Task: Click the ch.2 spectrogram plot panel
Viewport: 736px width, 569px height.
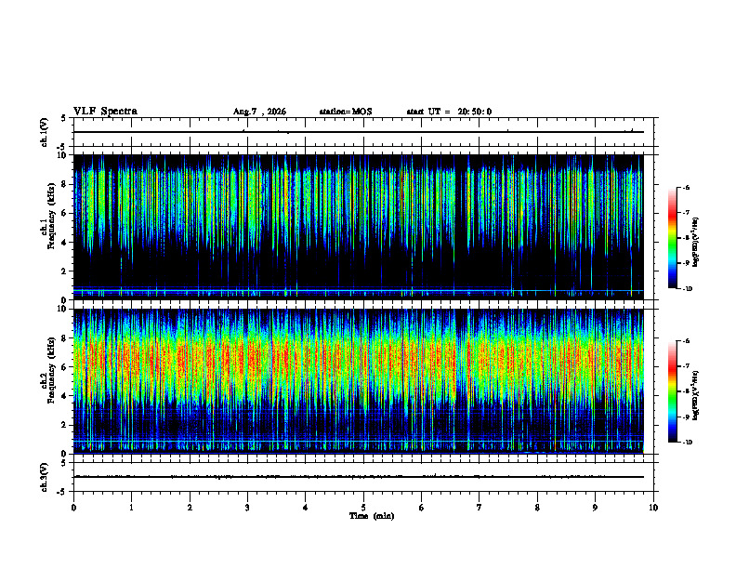Action: [x=363, y=381]
